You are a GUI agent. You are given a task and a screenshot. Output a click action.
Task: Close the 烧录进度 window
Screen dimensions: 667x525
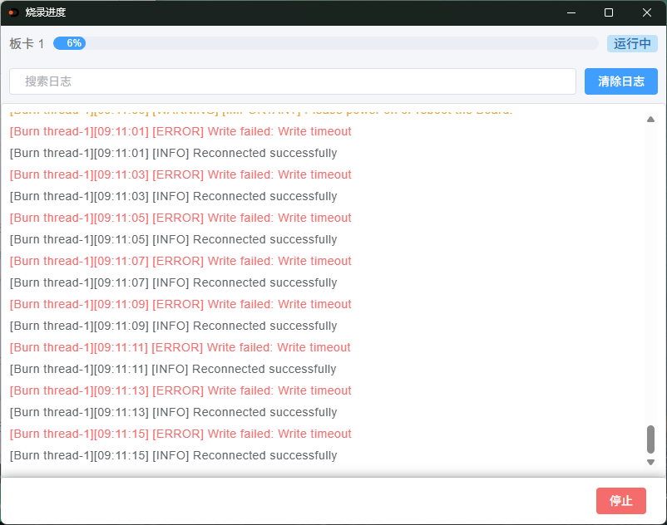tap(647, 12)
